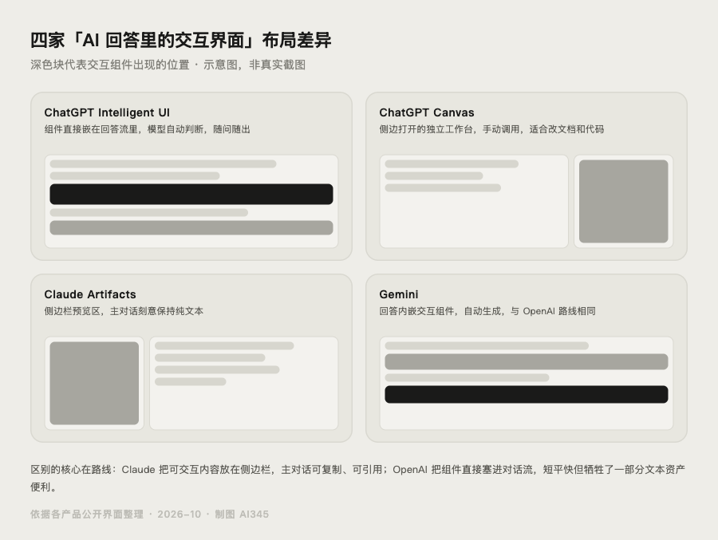Click the summary paragraph starting 区别的核心在路线
718x540 pixels.
point(357,478)
